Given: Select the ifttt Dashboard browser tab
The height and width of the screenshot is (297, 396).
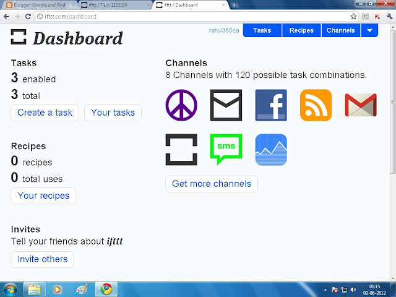Looking at the screenshot, I should click(x=190, y=5).
